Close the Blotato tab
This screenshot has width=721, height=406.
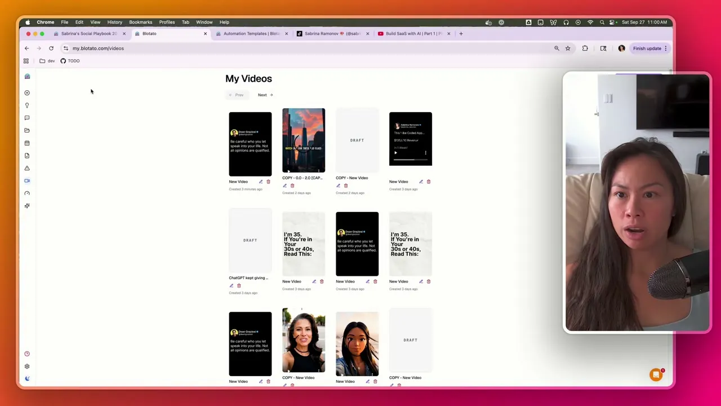pos(205,34)
